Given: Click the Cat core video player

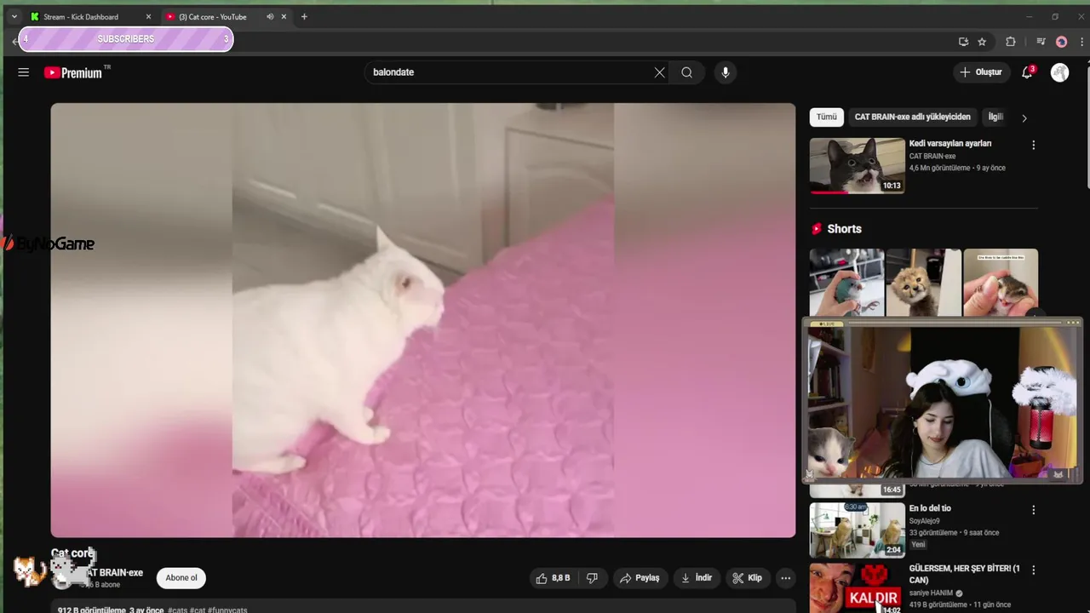Looking at the screenshot, I should pyautogui.click(x=423, y=320).
